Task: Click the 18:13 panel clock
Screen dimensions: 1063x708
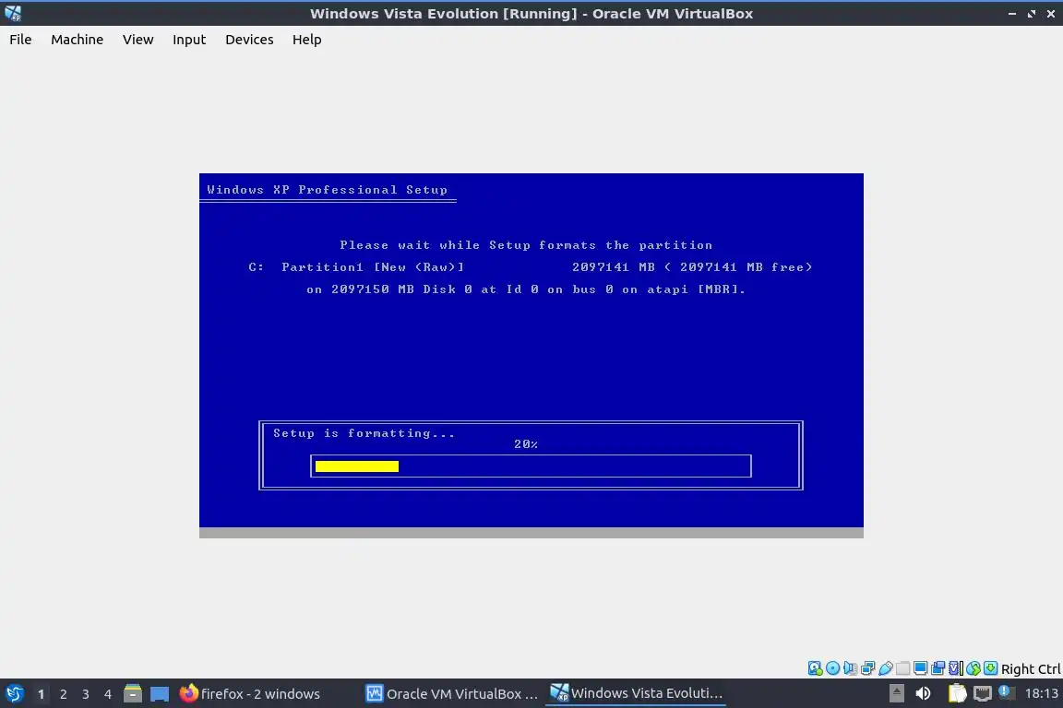Action: [x=1041, y=693]
